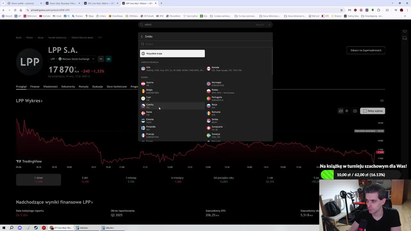Select 'Wszystkie kraje' all-countries option
The image size is (411, 231).
coord(172,54)
